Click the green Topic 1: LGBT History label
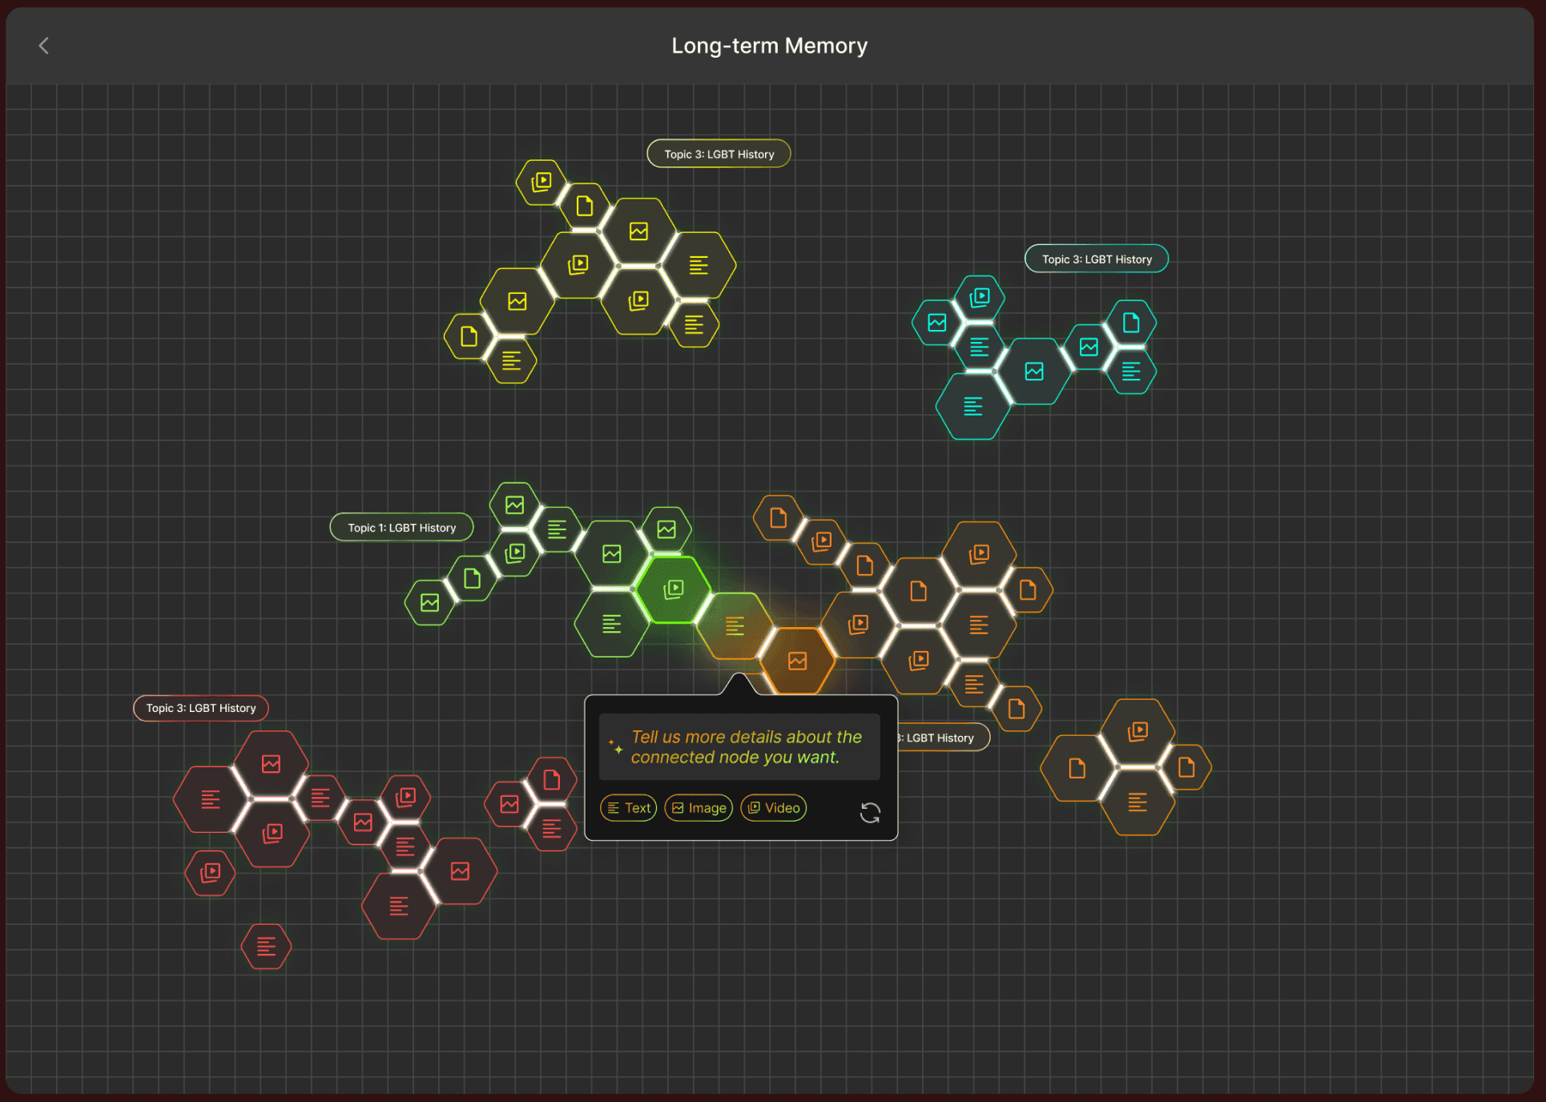This screenshot has width=1546, height=1102. tap(401, 528)
